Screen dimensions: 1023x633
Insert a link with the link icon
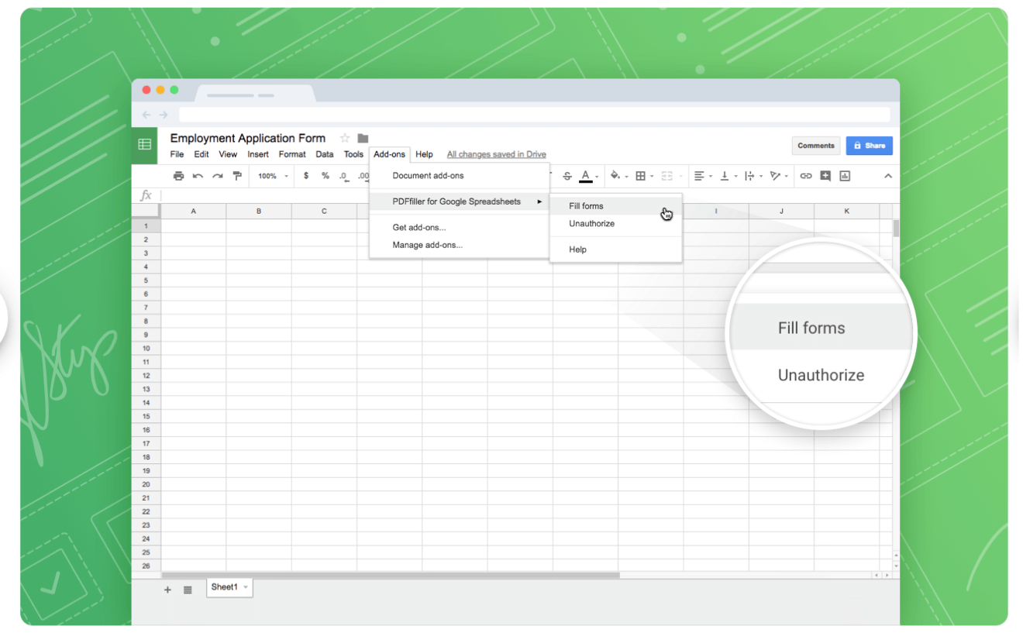pyautogui.click(x=805, y=176)
